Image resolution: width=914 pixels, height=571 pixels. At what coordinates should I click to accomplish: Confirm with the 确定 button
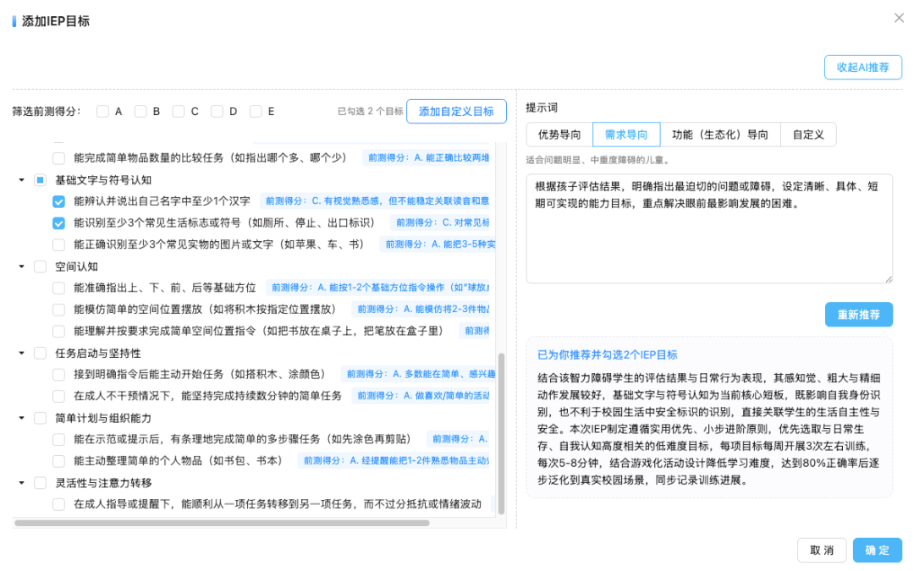(x=878, y=550)
